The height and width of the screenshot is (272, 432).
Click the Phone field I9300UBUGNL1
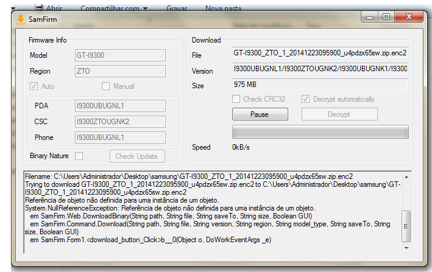120,138
